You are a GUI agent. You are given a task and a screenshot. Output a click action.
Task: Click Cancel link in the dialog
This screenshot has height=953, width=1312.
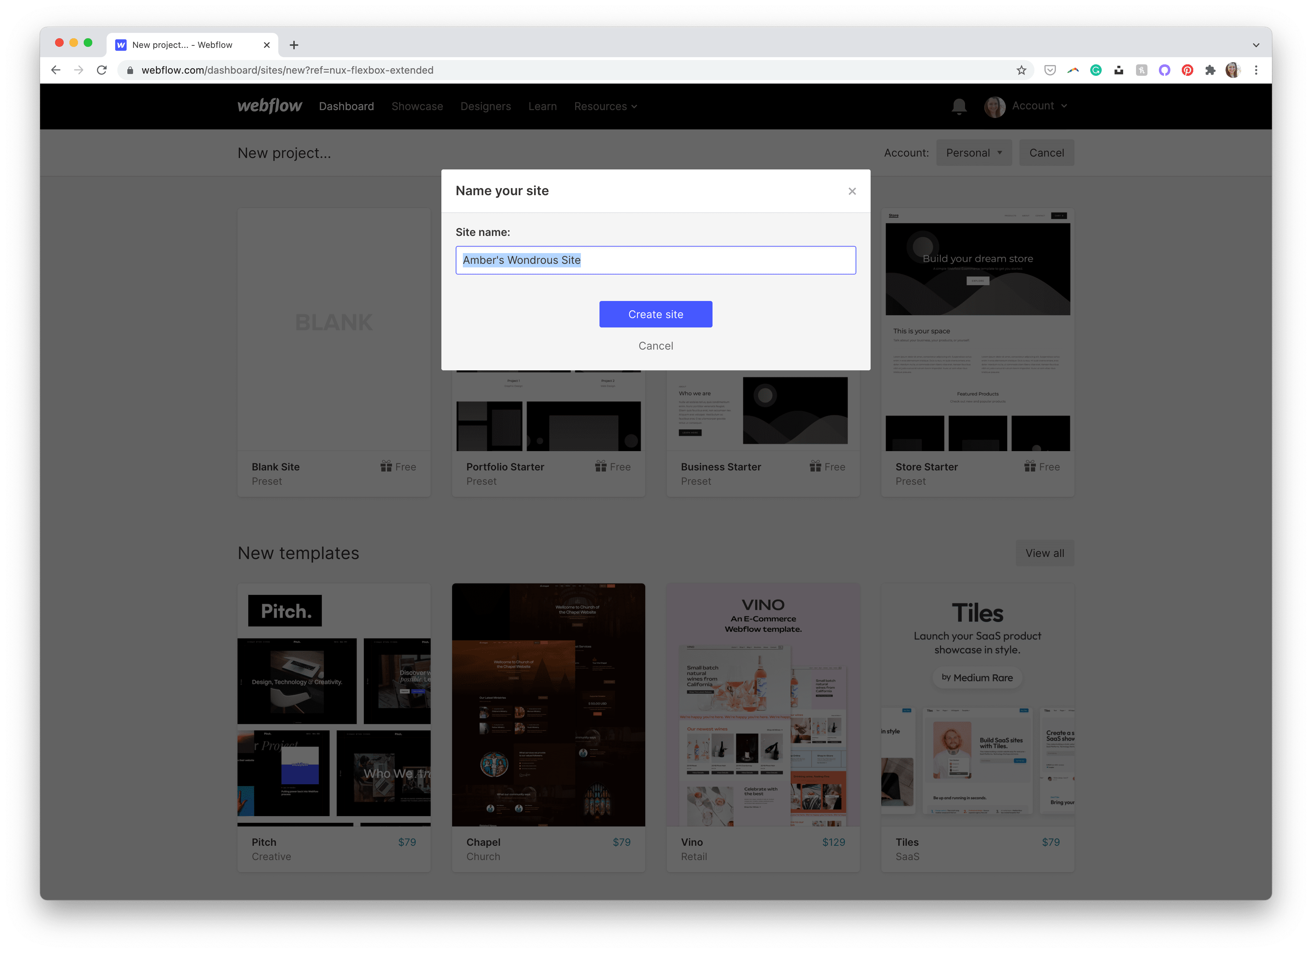[x=655, y=346]
